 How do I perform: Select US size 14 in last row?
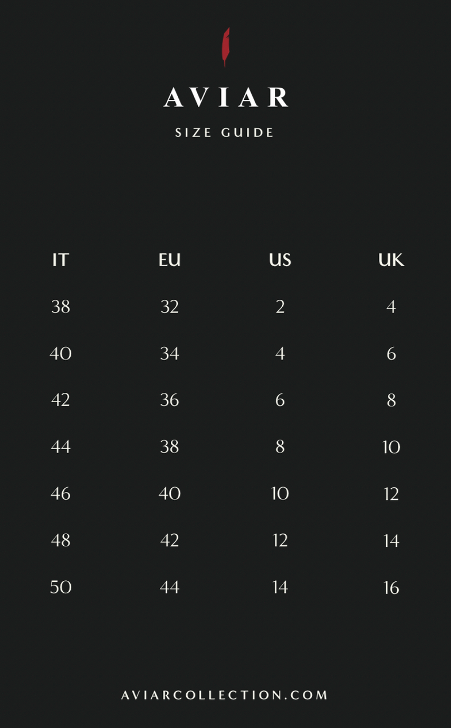280,587
